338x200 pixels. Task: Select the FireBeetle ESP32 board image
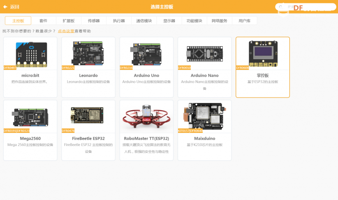coord(87,115)
